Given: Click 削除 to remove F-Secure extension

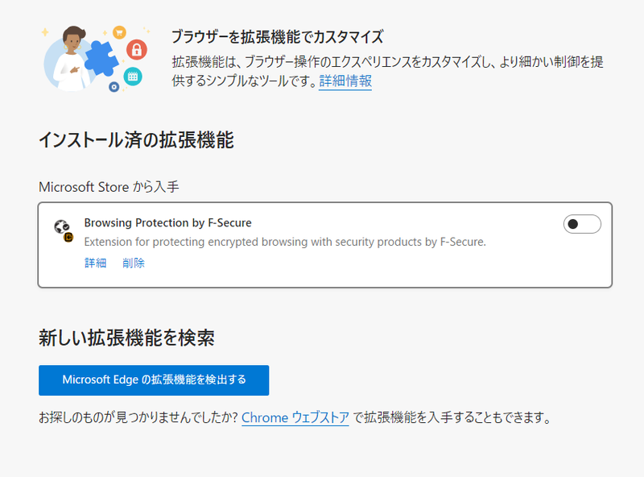Looking at the screenshot, I should click(134, 263).
